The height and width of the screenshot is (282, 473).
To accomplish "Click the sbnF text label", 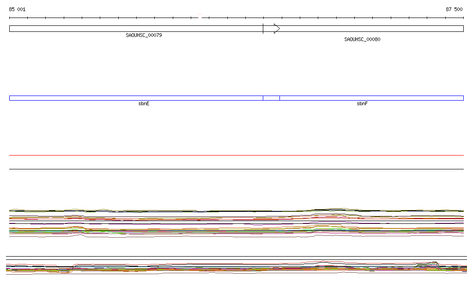I will [x=362, y=104].
